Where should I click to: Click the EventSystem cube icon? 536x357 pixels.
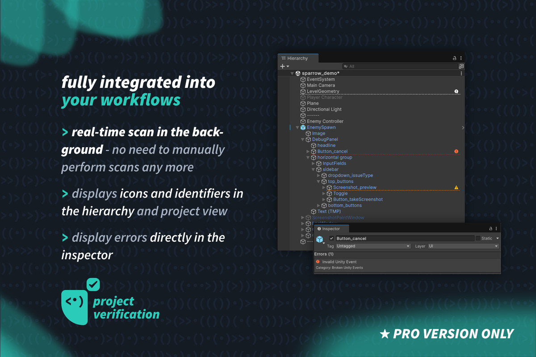(x=303, y=79)
